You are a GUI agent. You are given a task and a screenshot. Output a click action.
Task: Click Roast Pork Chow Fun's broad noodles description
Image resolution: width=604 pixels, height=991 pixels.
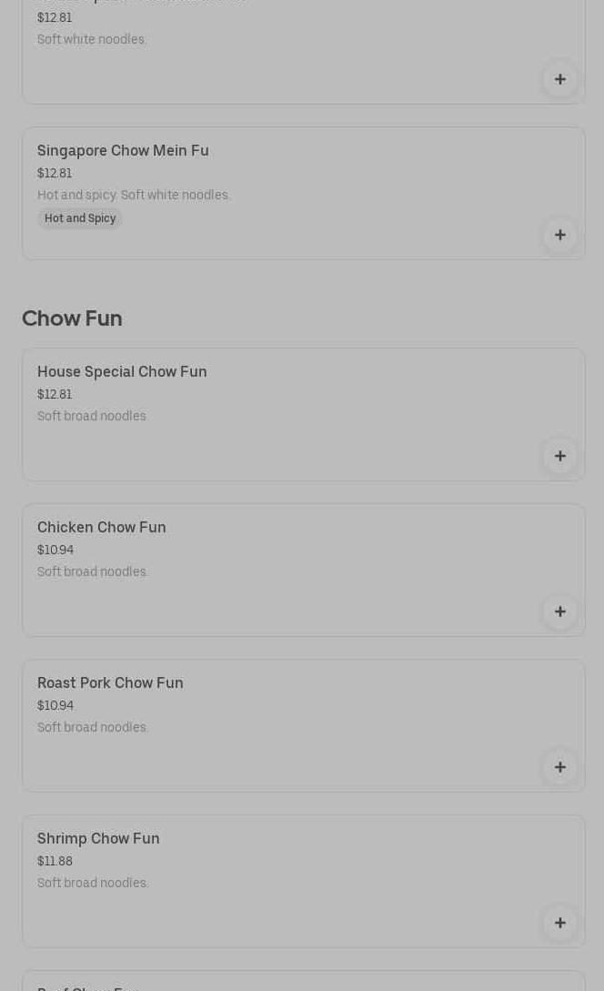(x=93, y=728)
